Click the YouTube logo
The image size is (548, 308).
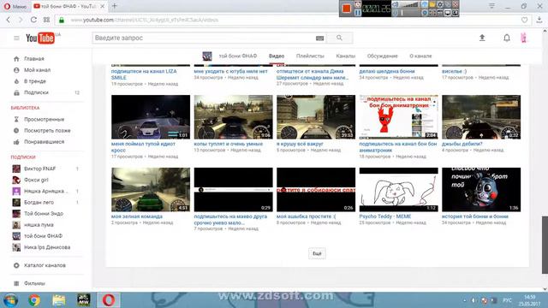click(40, 38)
